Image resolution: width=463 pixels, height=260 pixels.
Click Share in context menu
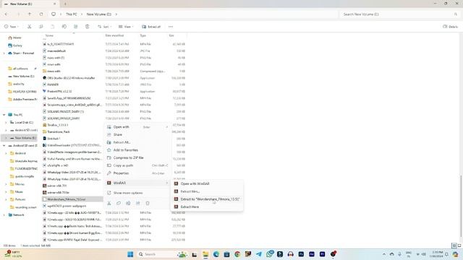click(137, 135)
